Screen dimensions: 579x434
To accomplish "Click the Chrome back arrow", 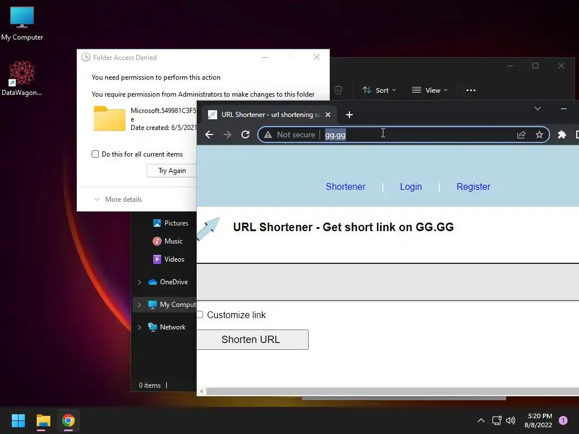I will pos(209,134).
